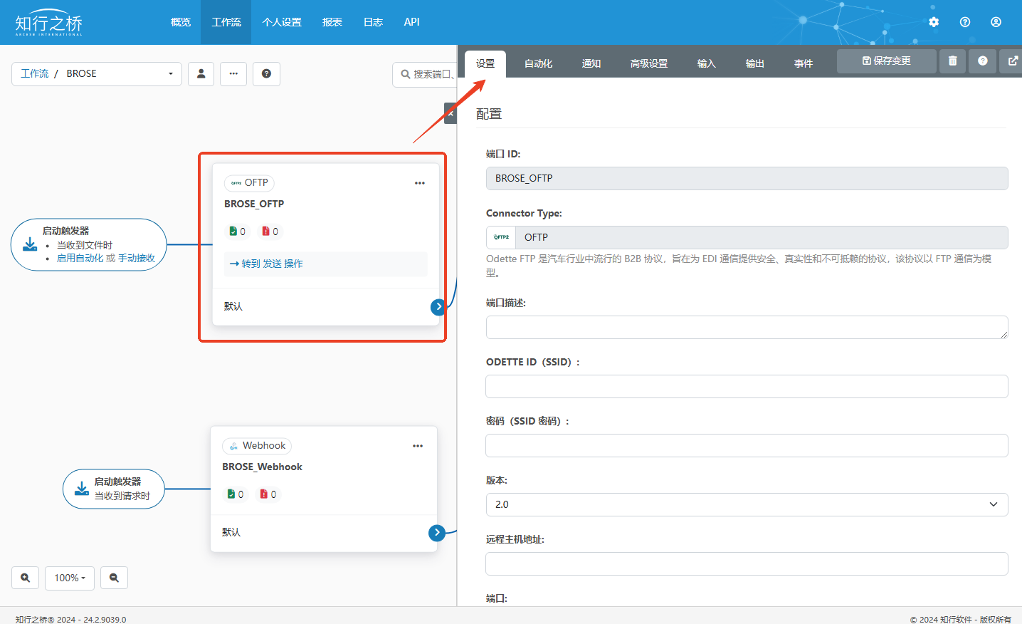The image size is (1022, 624).
Task: Click the user account icon in header
Action: (x=996, y=22)
